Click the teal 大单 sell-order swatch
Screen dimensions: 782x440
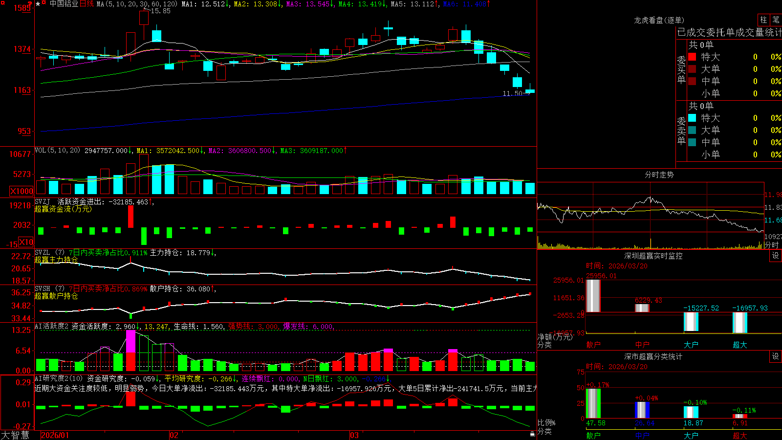692,130
